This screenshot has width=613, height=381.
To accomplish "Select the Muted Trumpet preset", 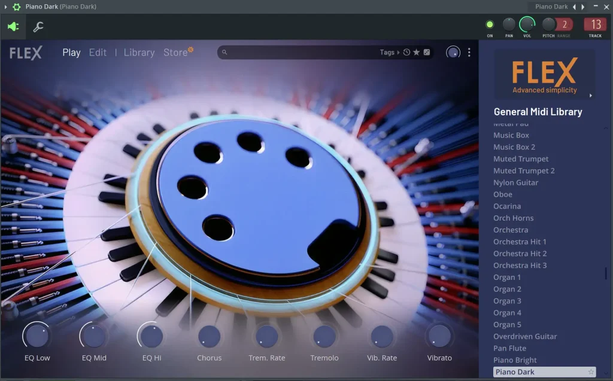I will [521, 159].
